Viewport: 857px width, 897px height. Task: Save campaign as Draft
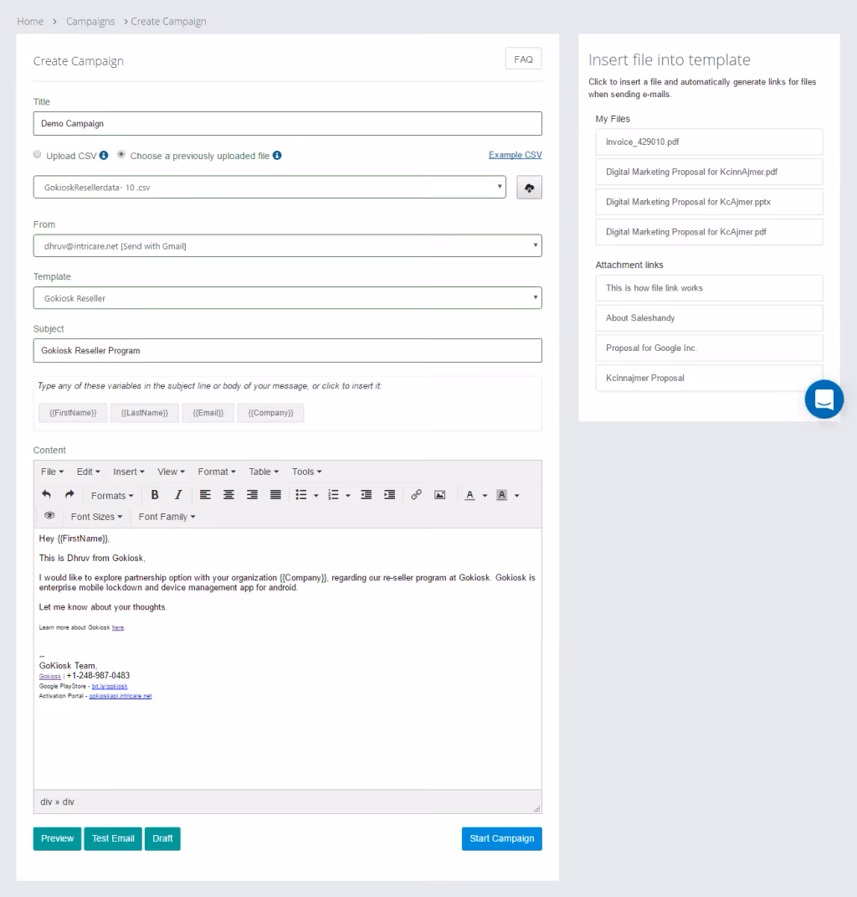tap(162, 838)
